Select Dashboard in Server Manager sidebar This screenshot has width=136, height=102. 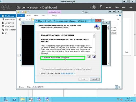[x=8, y=16]
